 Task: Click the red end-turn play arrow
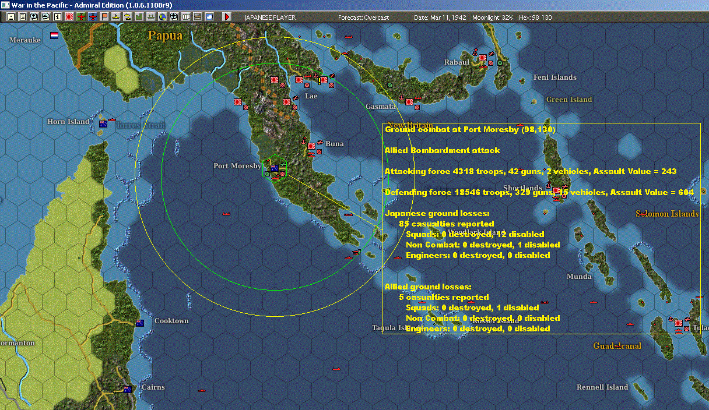(x=227, y=17)
